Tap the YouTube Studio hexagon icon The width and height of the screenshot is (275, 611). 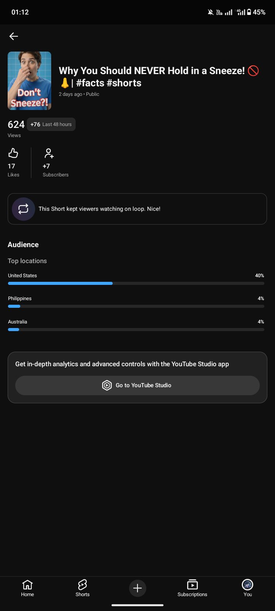(x=107, y=385)
